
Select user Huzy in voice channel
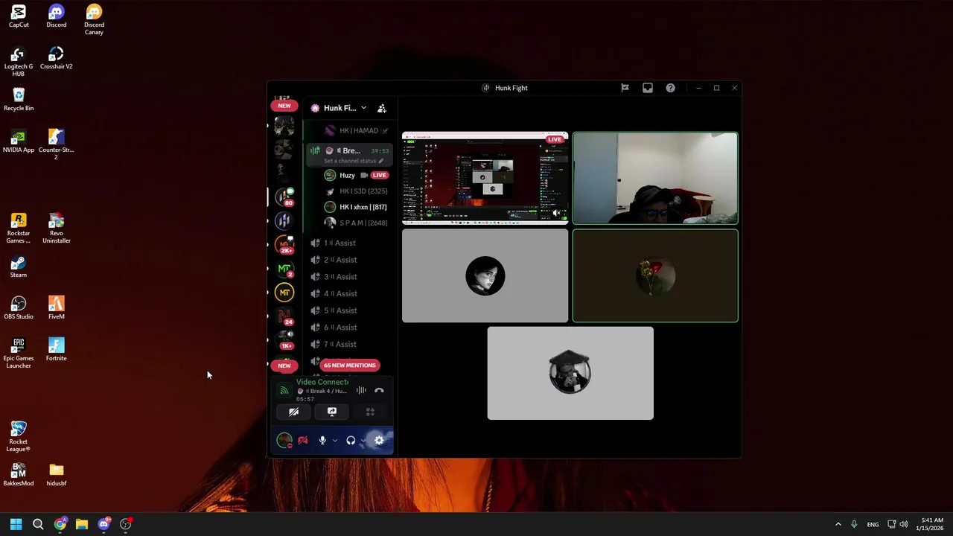tap(356, 175)
